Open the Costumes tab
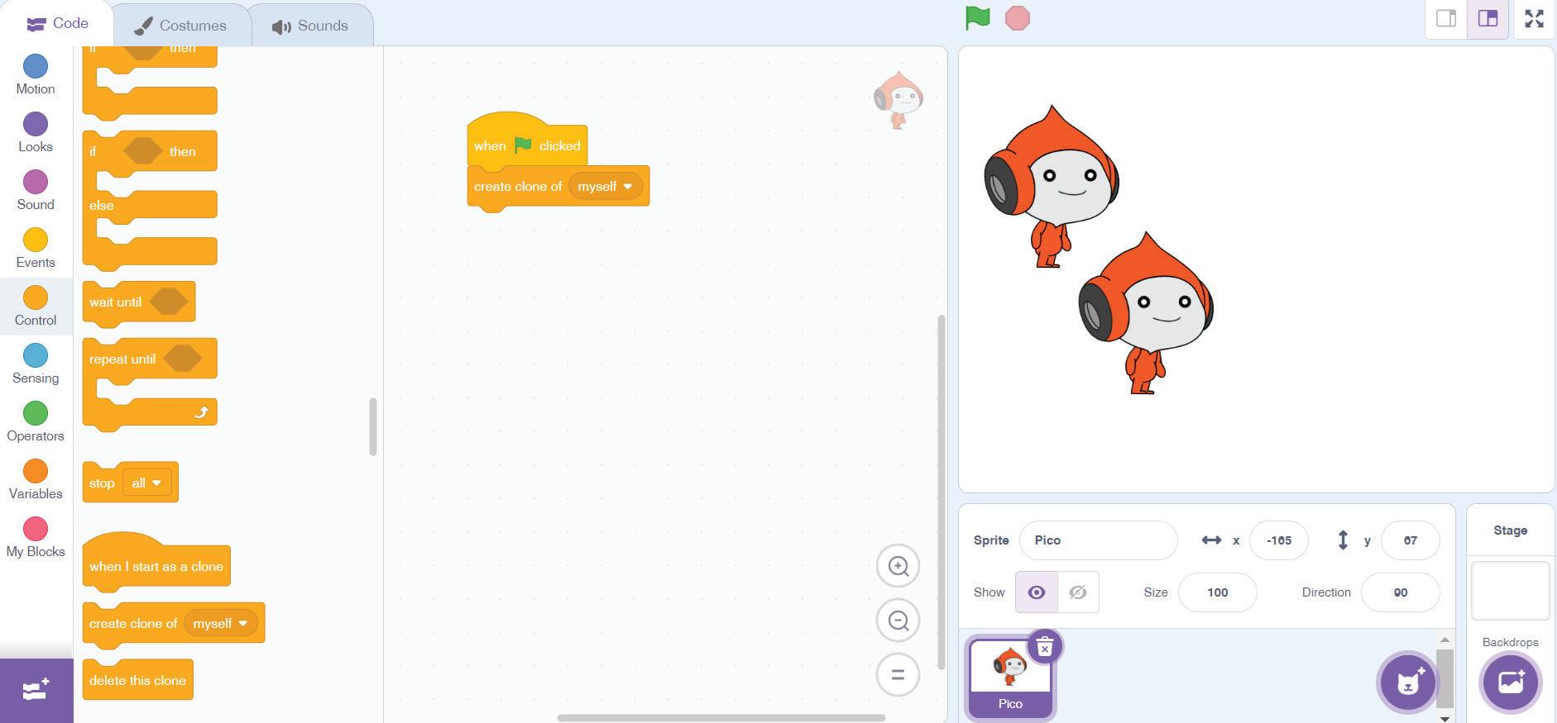Viewport: 1557px width, 723px height. [x=180, y=26]
